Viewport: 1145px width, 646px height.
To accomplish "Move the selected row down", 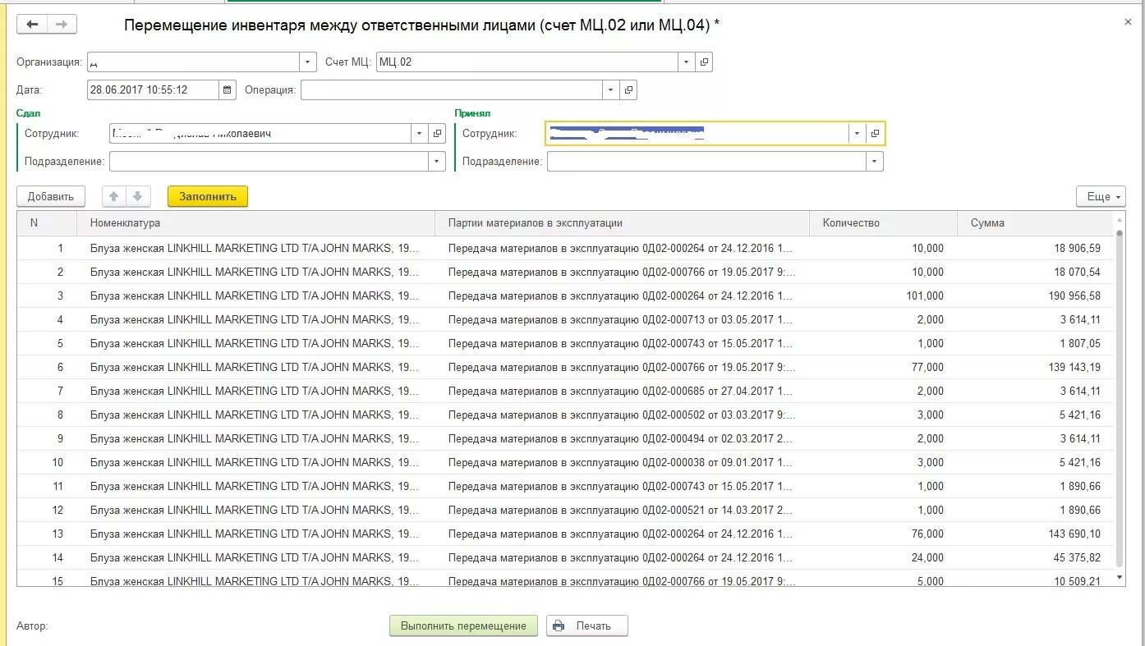I will pos(137,197).
